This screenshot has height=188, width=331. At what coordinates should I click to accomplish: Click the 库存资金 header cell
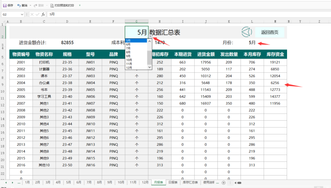click(275, 54)
